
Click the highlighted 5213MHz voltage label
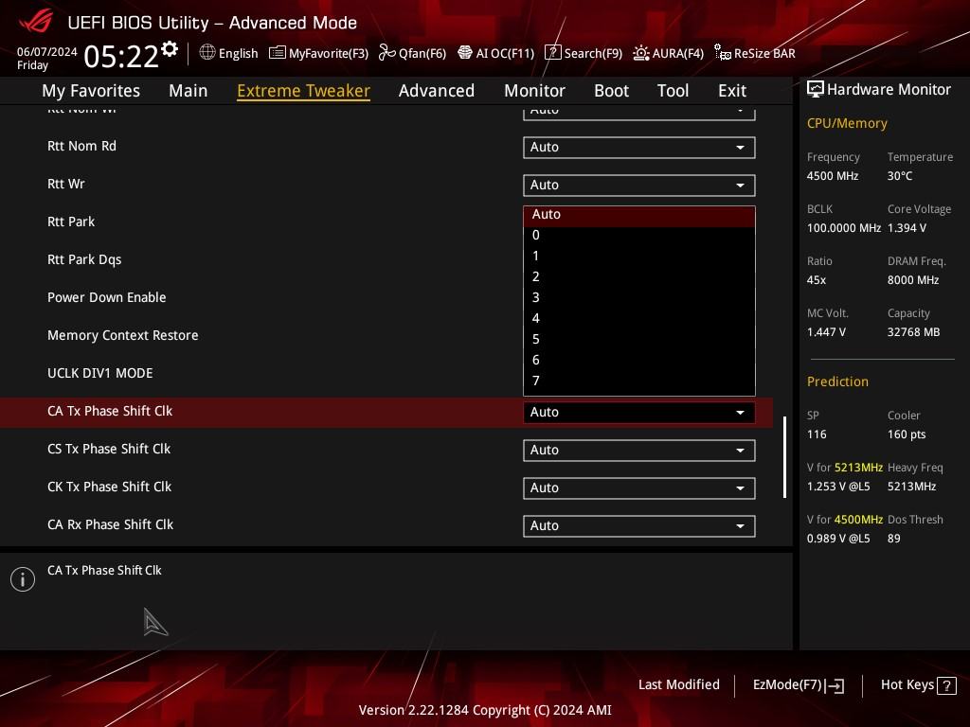tap(858, 468)
